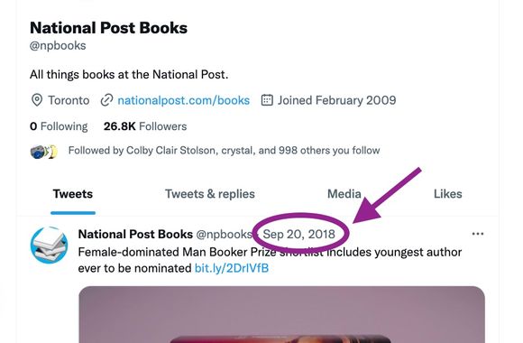523x343 pixels.
Task: Click the tweet text about Man Booker Prize
Action: tap(270, 260)
